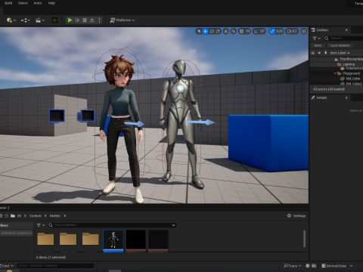
Task: Toggle the Outliner visibility column eye
Action: 313,53
